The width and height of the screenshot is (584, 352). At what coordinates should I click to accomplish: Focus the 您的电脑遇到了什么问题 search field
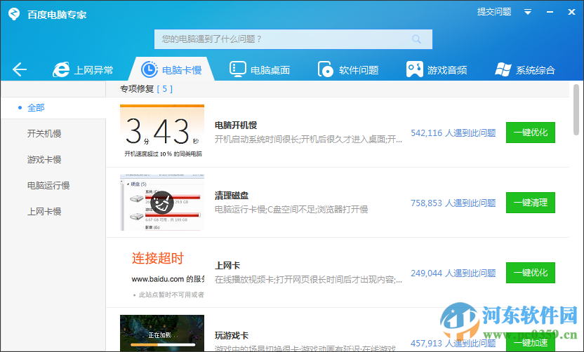point(293,39)
